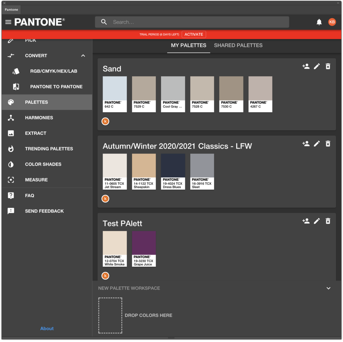Select the Pantone 7528 C swatch
The width and height of the screenshot is (343, 342).
202,94
